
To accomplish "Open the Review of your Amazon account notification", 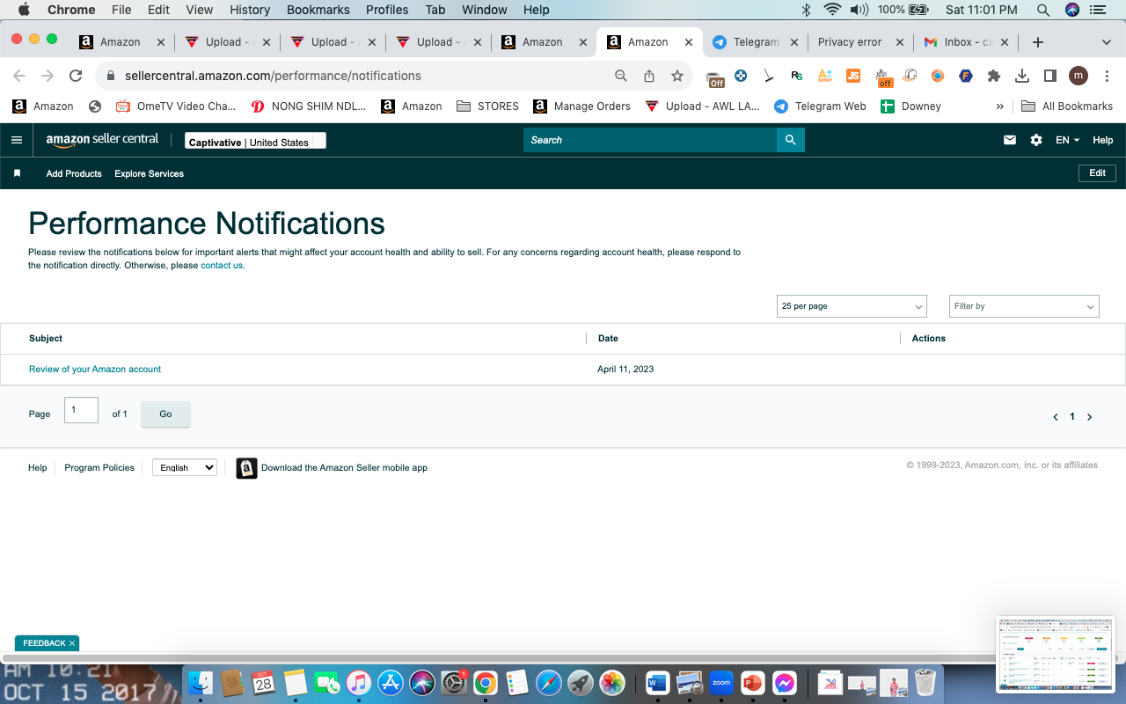I will click(x=95, y=370).
